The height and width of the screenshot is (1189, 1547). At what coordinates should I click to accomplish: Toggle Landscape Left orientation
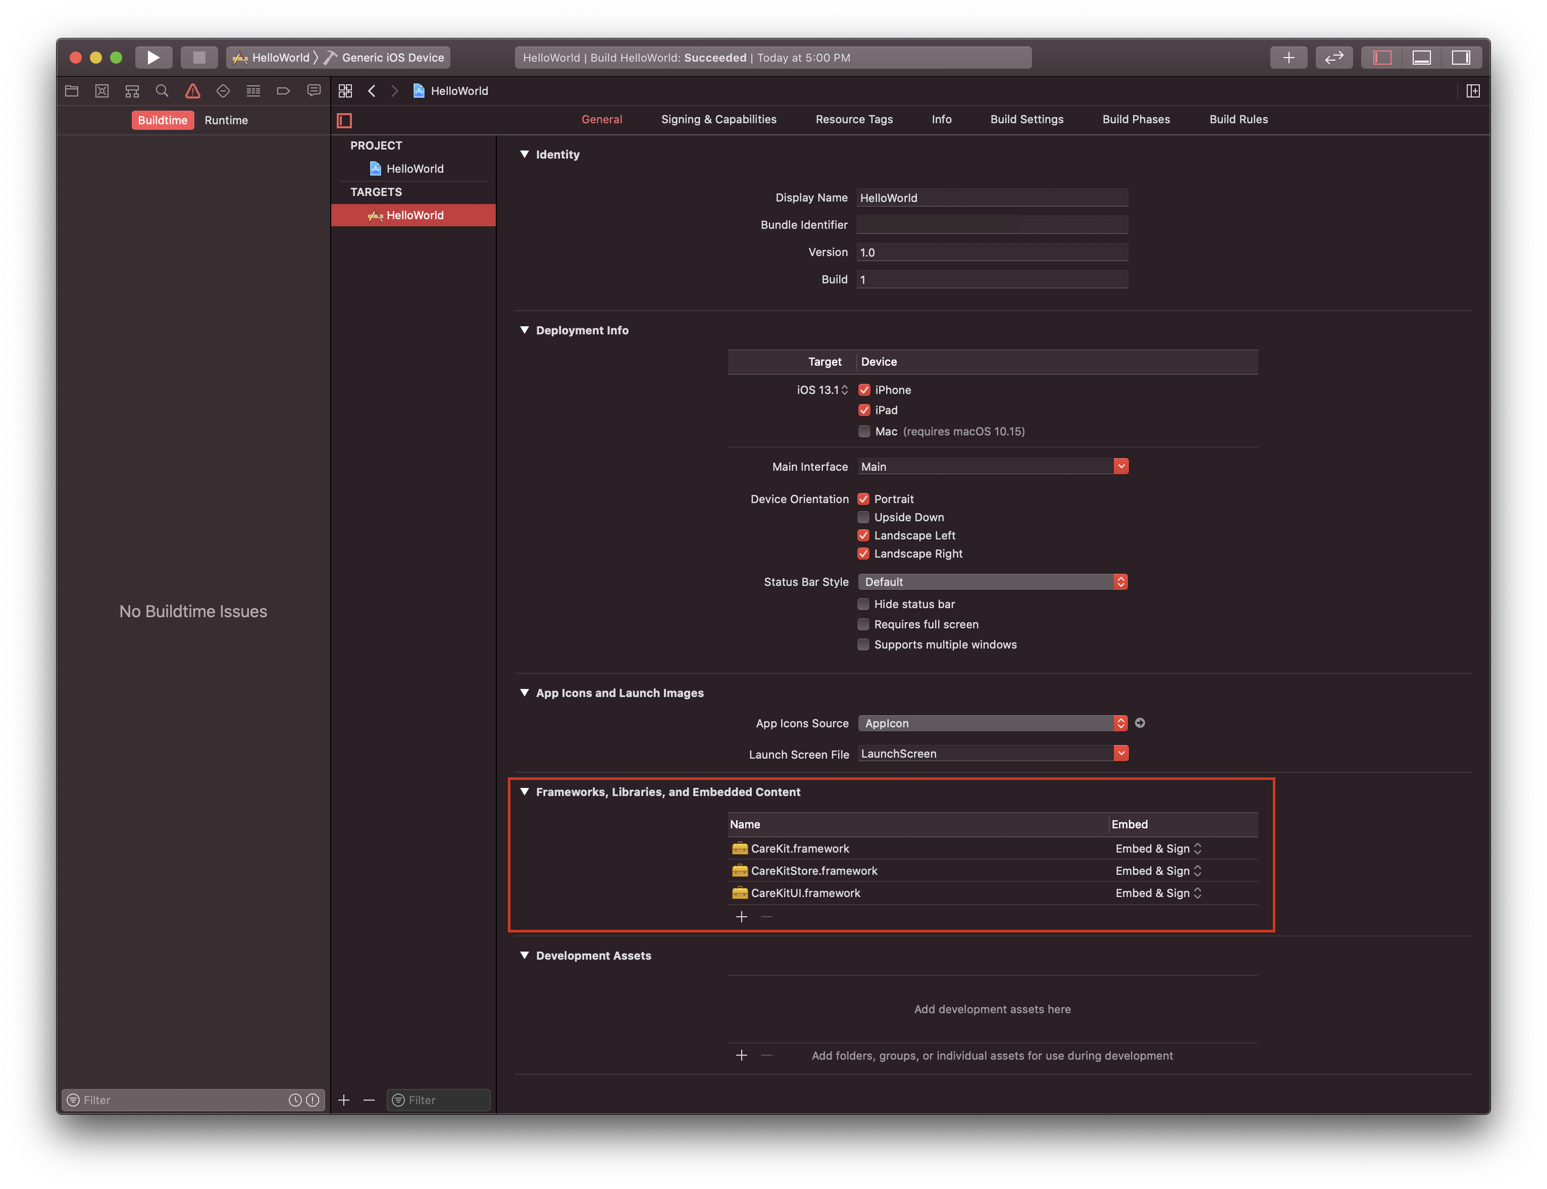(863, 536)
